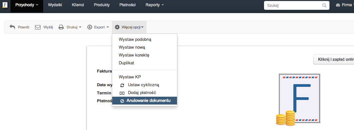Click the Kliknij i zapłać online button
Screen dimensions: 354x130
(x=334, y=59)
